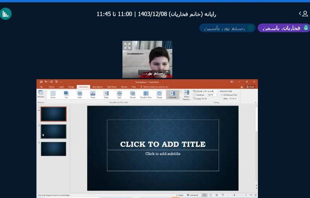This screenshot has width=310, height=198.
Task: Click the Share button
Action: point(250,87)
